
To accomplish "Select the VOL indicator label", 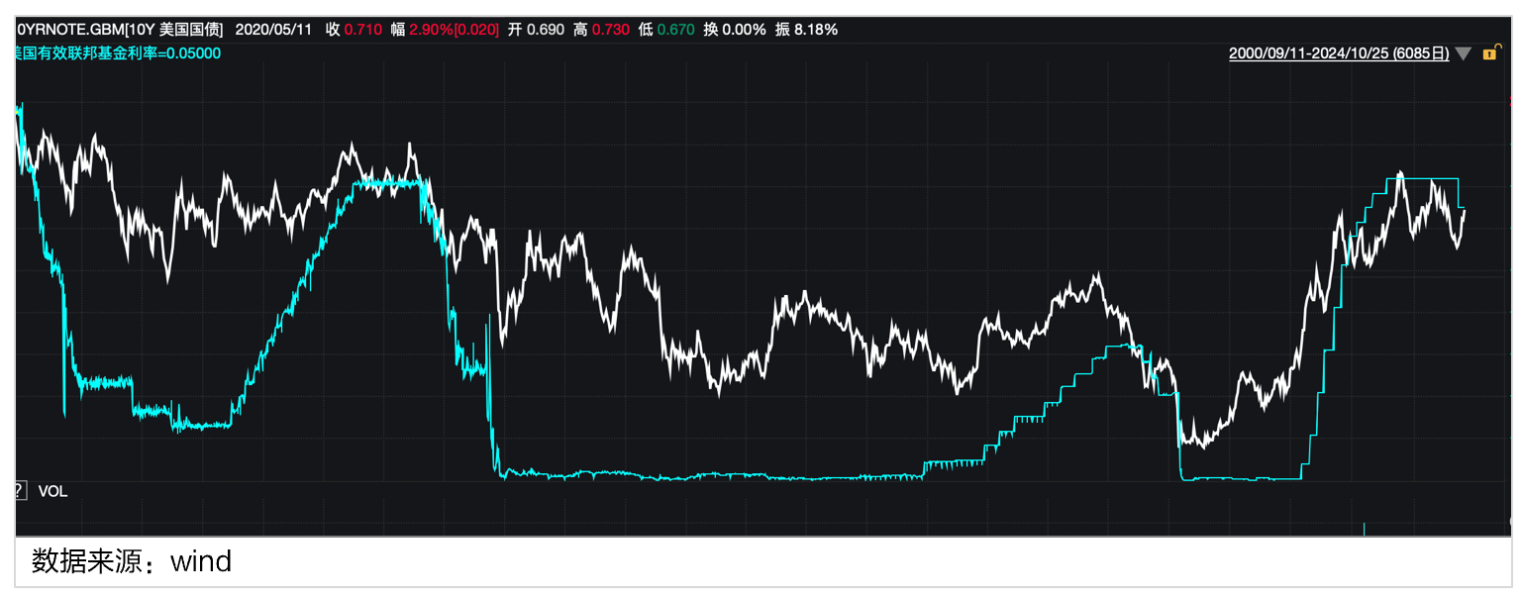I will point(52,491).
